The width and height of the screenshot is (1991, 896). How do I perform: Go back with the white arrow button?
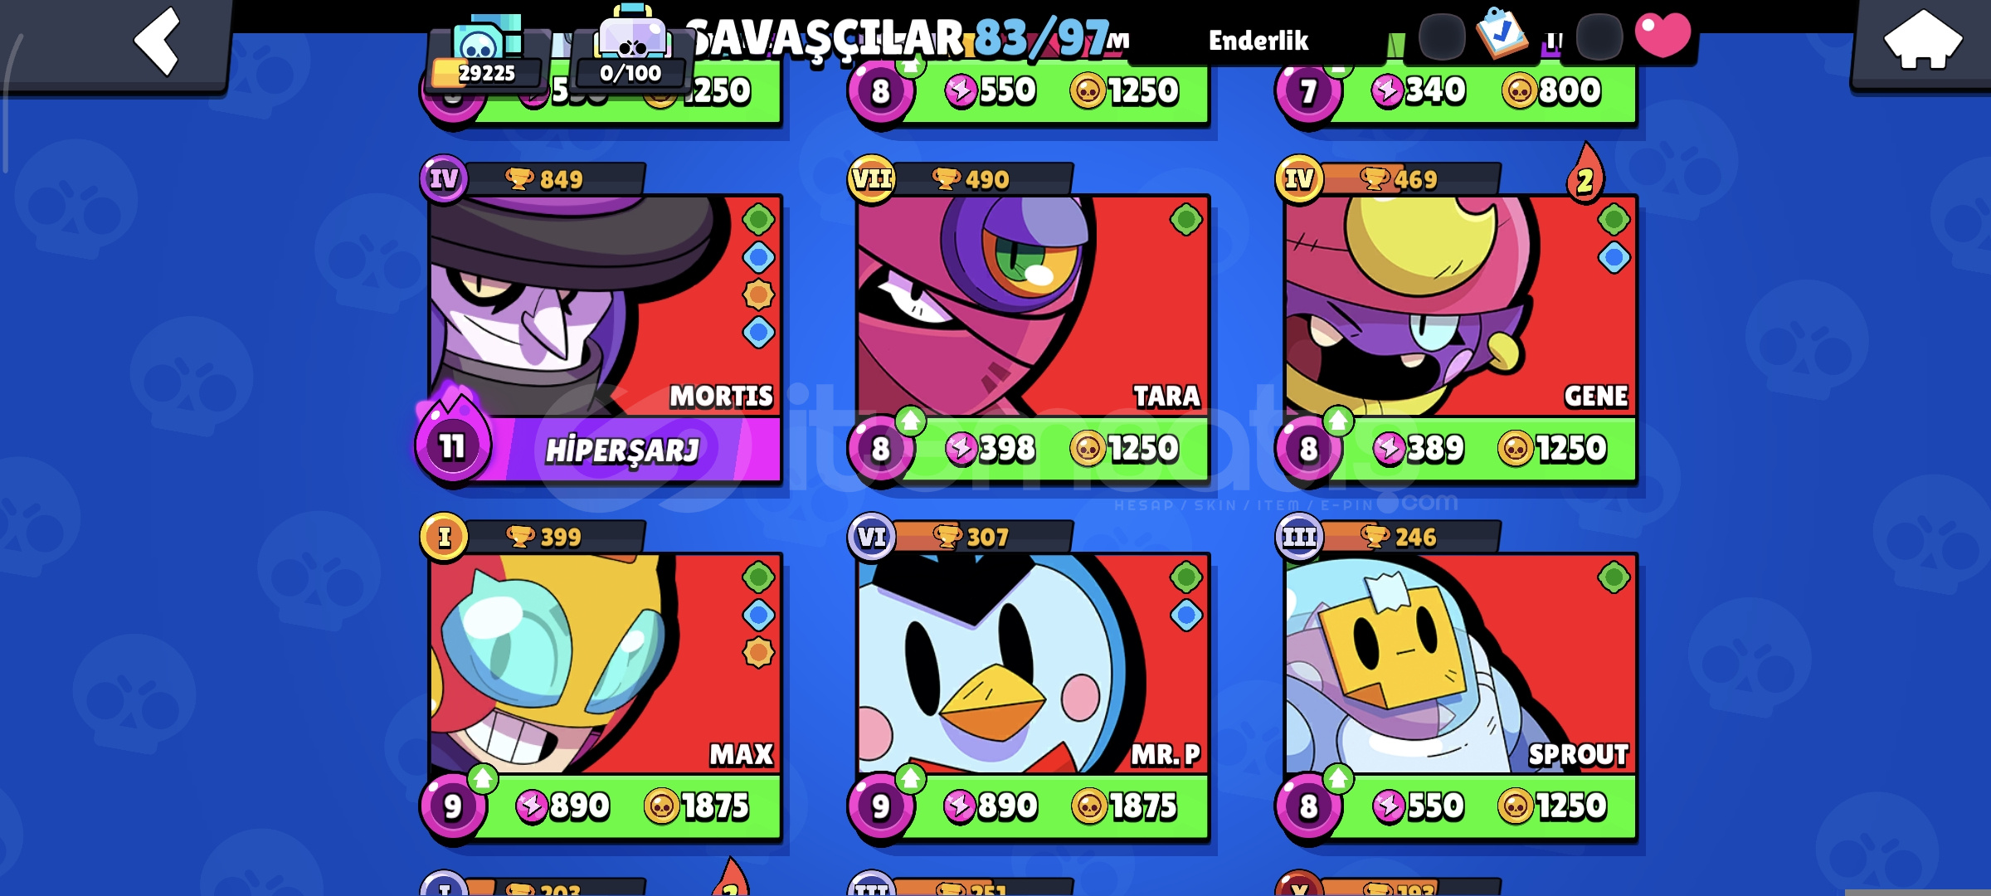coord(156,41)
